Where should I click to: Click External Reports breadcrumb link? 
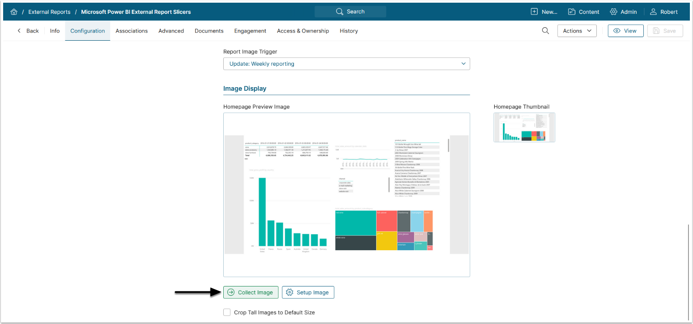[49, 12]
